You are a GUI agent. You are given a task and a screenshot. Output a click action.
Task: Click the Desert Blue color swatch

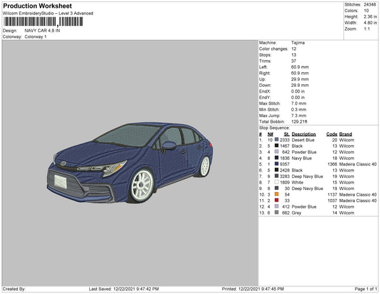click(277, 140)
